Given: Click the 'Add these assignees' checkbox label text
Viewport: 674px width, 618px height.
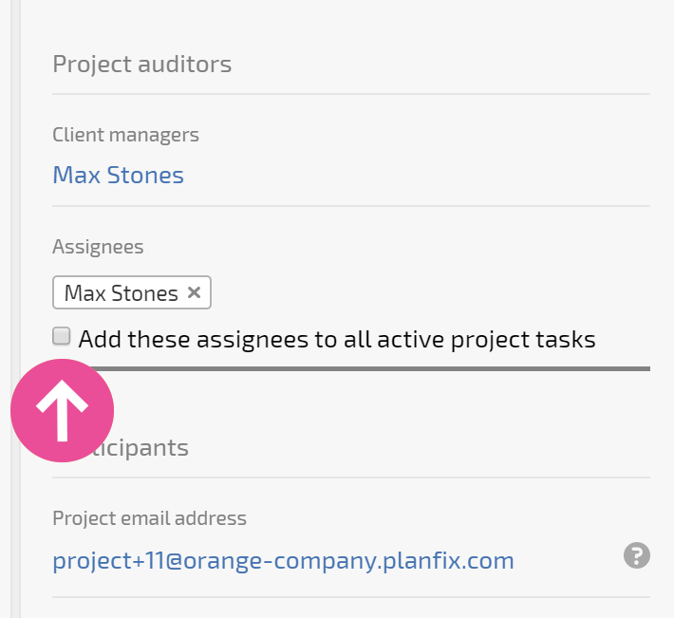Looking at the screenshot, I should coord(337,339).
